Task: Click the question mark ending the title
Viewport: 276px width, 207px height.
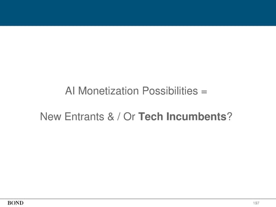Action: (x=229, y=118)
